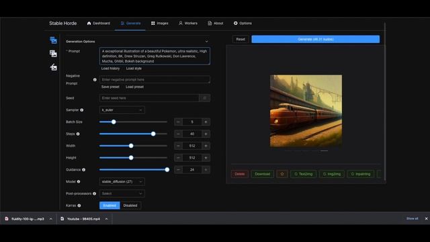This screenshot has width=430, height=242.
Task: Click the red Delete button
Action: click(239, 174)
